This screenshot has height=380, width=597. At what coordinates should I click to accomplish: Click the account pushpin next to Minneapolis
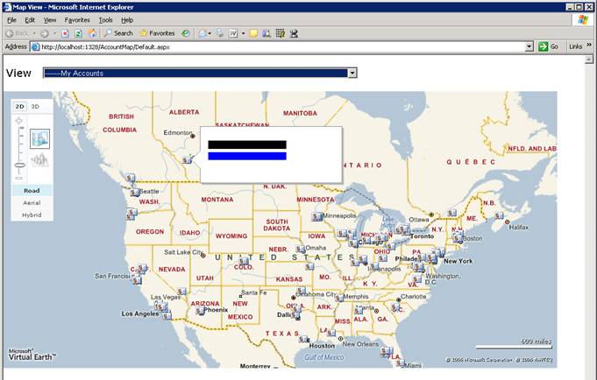316,217
